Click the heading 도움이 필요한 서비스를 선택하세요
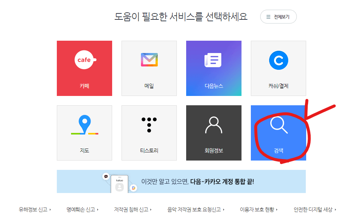This screenshot has height=224, width=360. pos(181,17)
